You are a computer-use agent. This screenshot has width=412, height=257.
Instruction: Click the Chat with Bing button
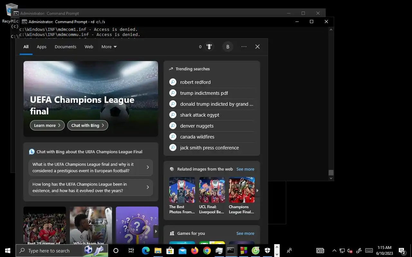tap(88, 125)
